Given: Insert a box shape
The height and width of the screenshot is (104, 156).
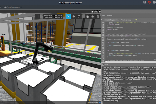Looking at the screenshot, I should click(87, 17).
